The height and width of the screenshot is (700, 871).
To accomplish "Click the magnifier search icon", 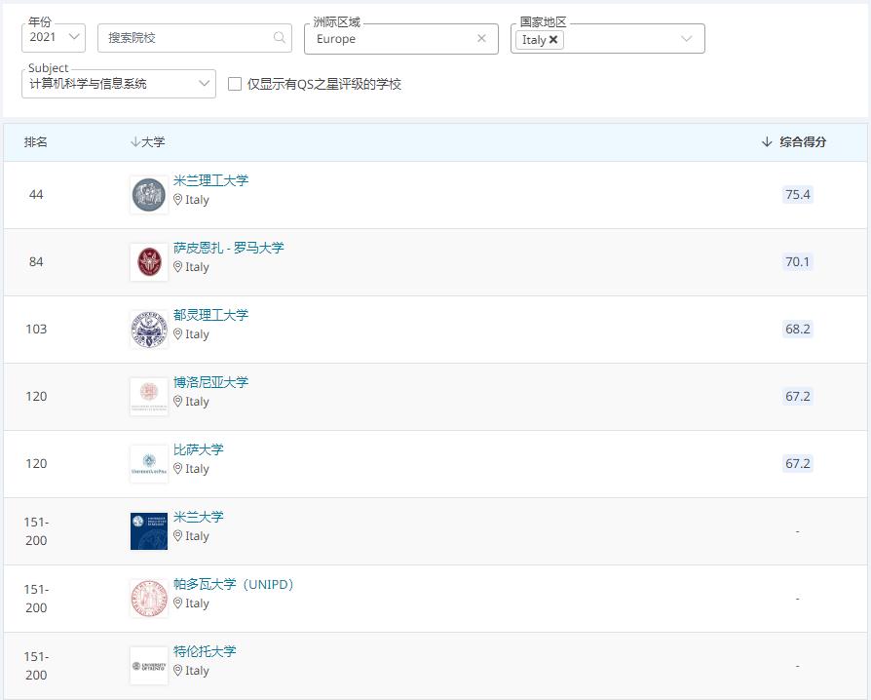I will point(280,37).
